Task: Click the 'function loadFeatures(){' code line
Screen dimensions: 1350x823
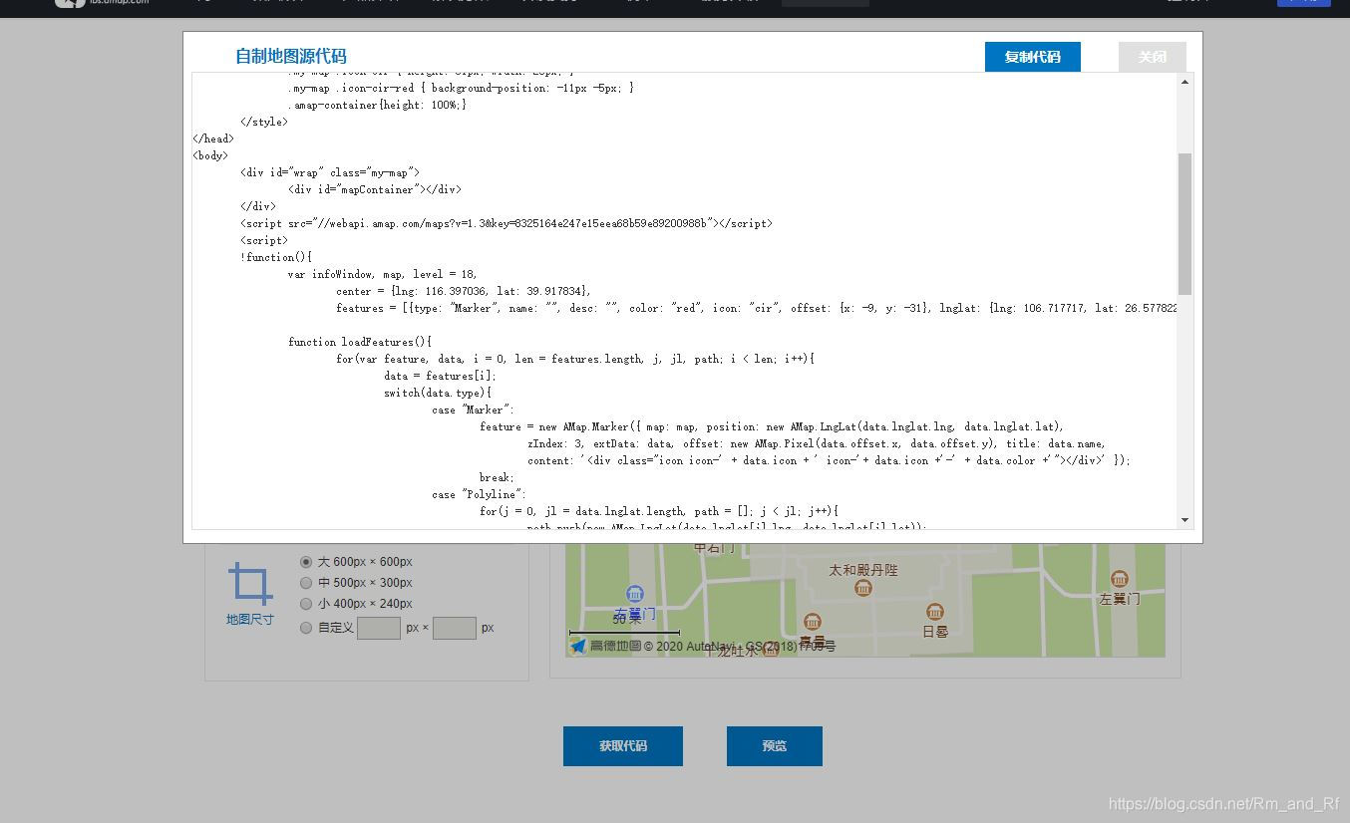Action: pos(359,342)
